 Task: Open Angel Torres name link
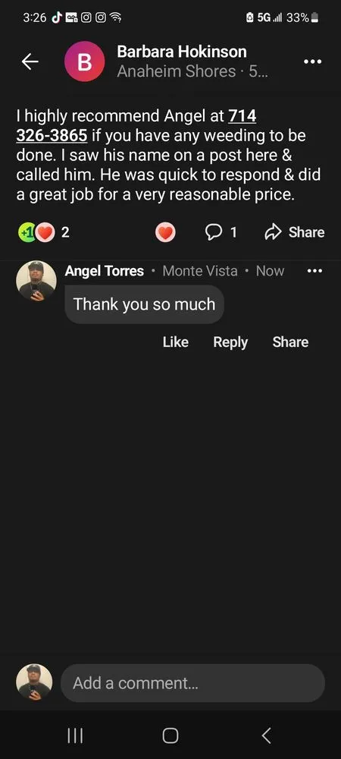[x=105, y=271]
